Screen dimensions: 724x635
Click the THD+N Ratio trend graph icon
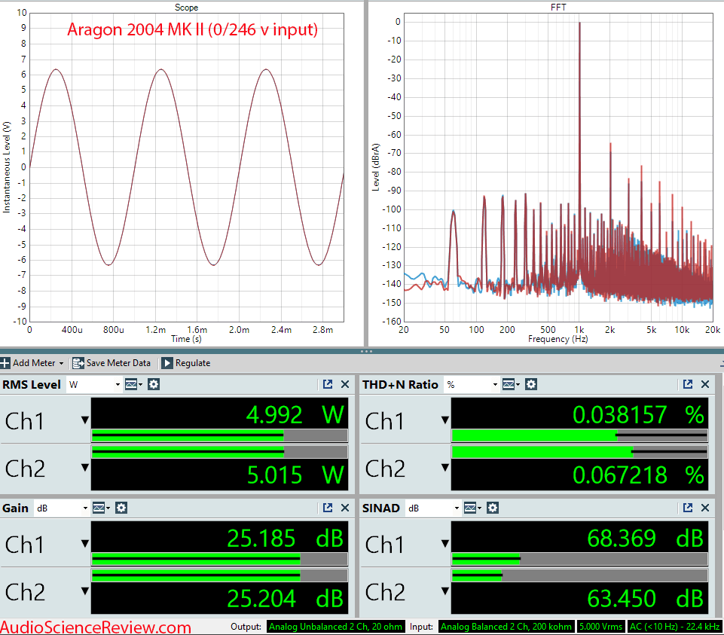coord(507,384)
